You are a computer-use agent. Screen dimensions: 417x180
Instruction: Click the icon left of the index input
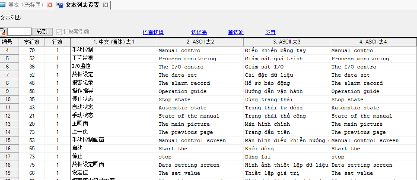2,32
